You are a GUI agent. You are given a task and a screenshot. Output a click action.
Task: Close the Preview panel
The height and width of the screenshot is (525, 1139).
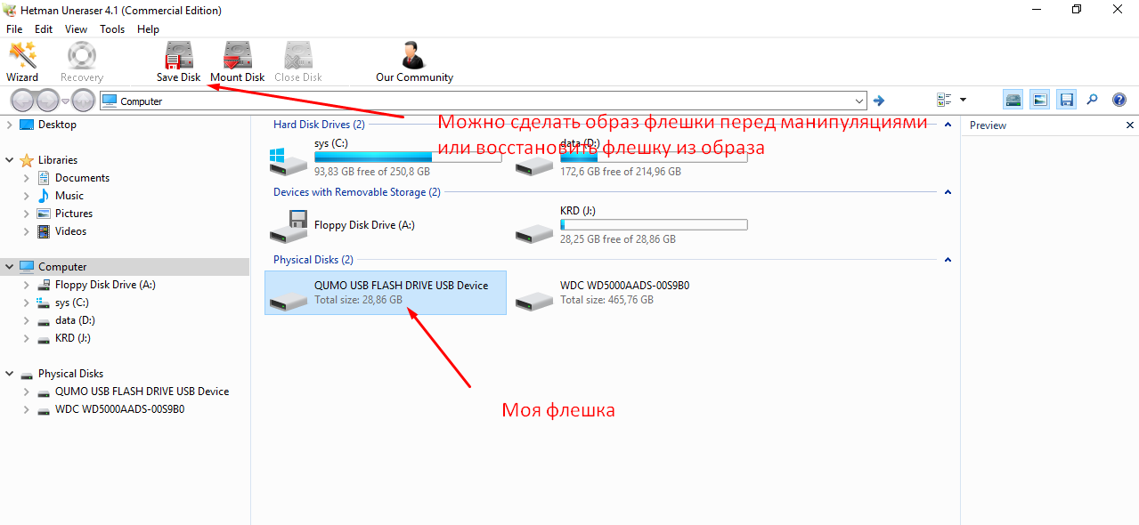pyautogui.click(x=1130, y=125)
